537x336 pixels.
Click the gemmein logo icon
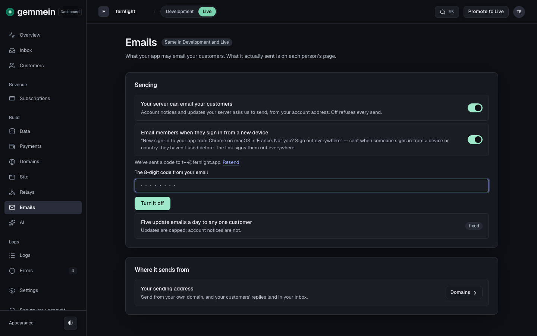tap(10, 12)
